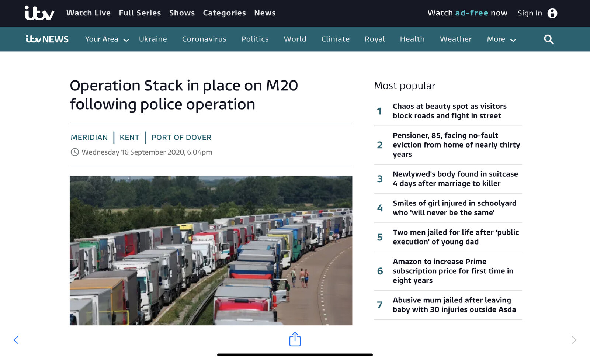Select the Categories menu item
Viewport: 590px width, 360px height.
(x=224, y=13)
